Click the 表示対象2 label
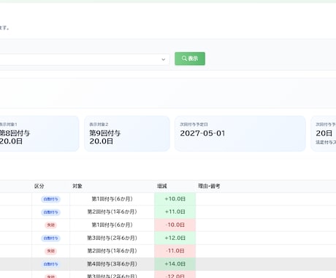The height and width of the screenshot is (278, 336). pos(99,124)
